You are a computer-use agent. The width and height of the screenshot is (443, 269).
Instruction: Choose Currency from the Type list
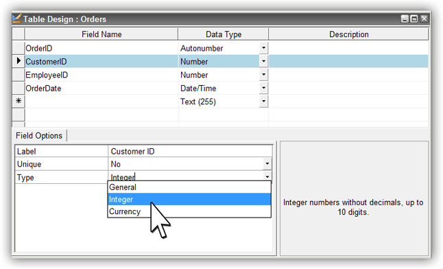(x=189, y=211)
